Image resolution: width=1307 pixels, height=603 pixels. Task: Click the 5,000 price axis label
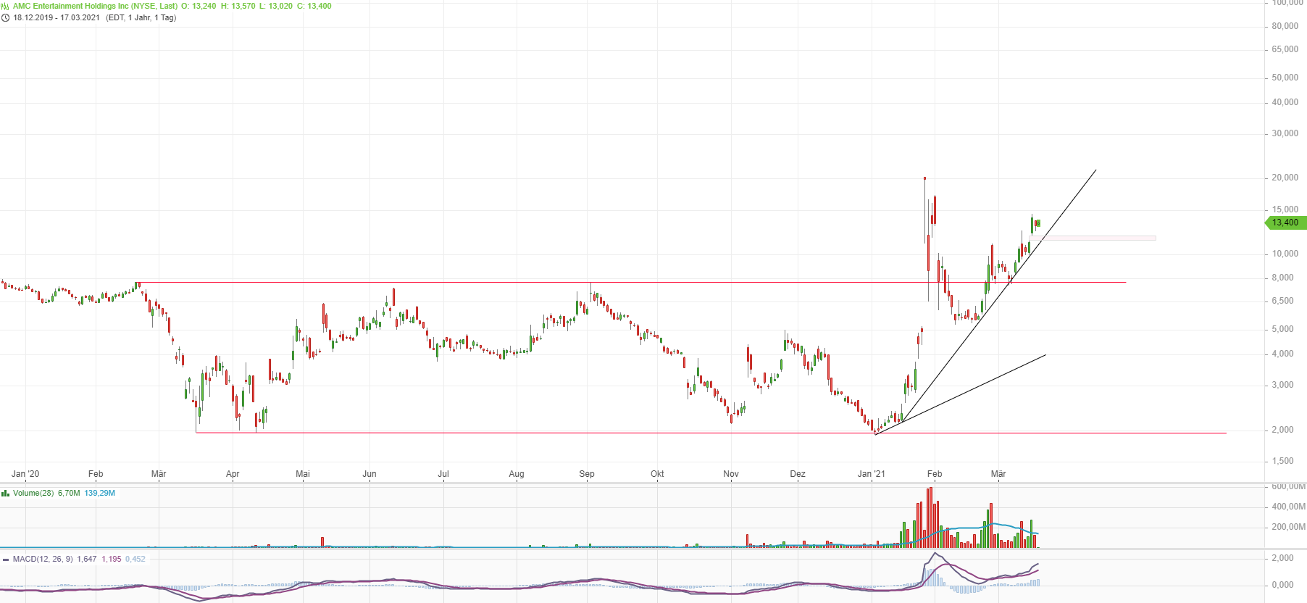tap(1283, 329)
